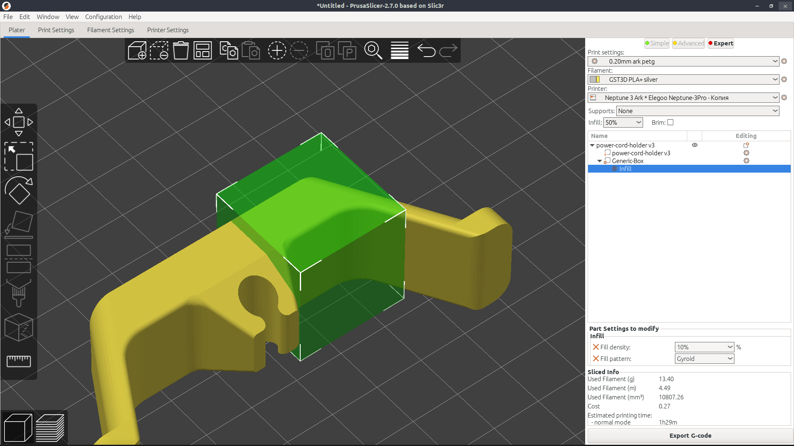The image size is (794, 446).
Task: Open the File menu
Action: pyautogui.click(x=8, y=17)
